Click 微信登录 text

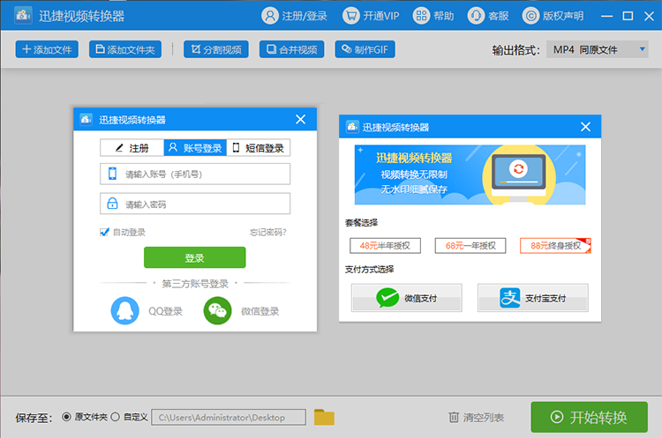[260, 311]
